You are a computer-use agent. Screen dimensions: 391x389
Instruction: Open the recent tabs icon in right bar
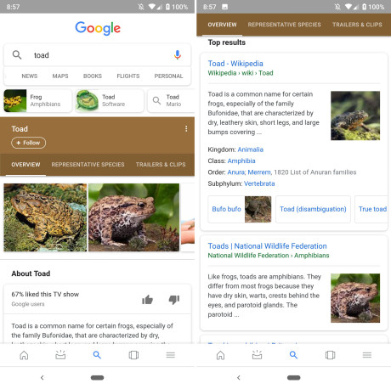coord(330,355)
